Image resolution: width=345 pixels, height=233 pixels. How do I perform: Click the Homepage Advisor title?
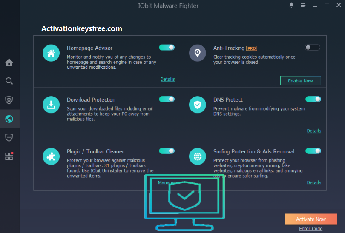pyautogui.click(x=89, y=48)
